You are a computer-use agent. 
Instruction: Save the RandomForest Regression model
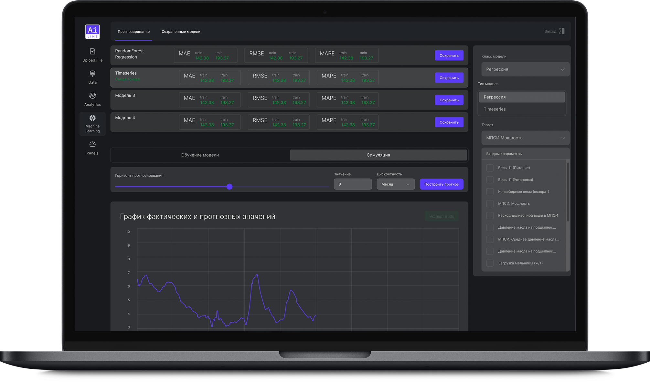tap(449, 56)
